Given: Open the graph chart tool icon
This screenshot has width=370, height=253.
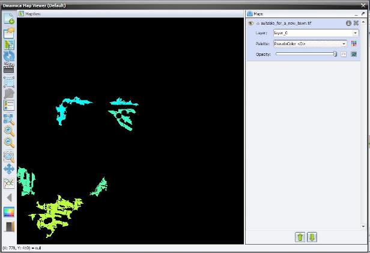Looking at the screenshot, I should (x=9, y=183).
